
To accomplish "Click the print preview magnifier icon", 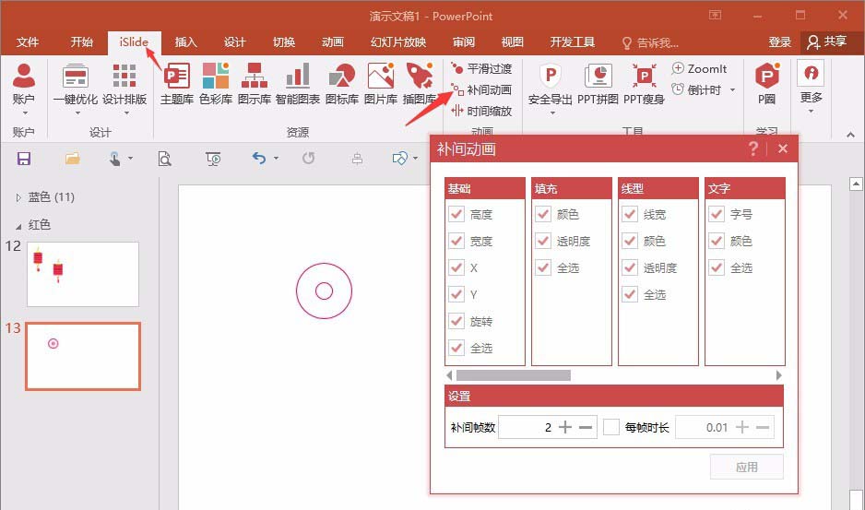I will (x=164, y=159).
